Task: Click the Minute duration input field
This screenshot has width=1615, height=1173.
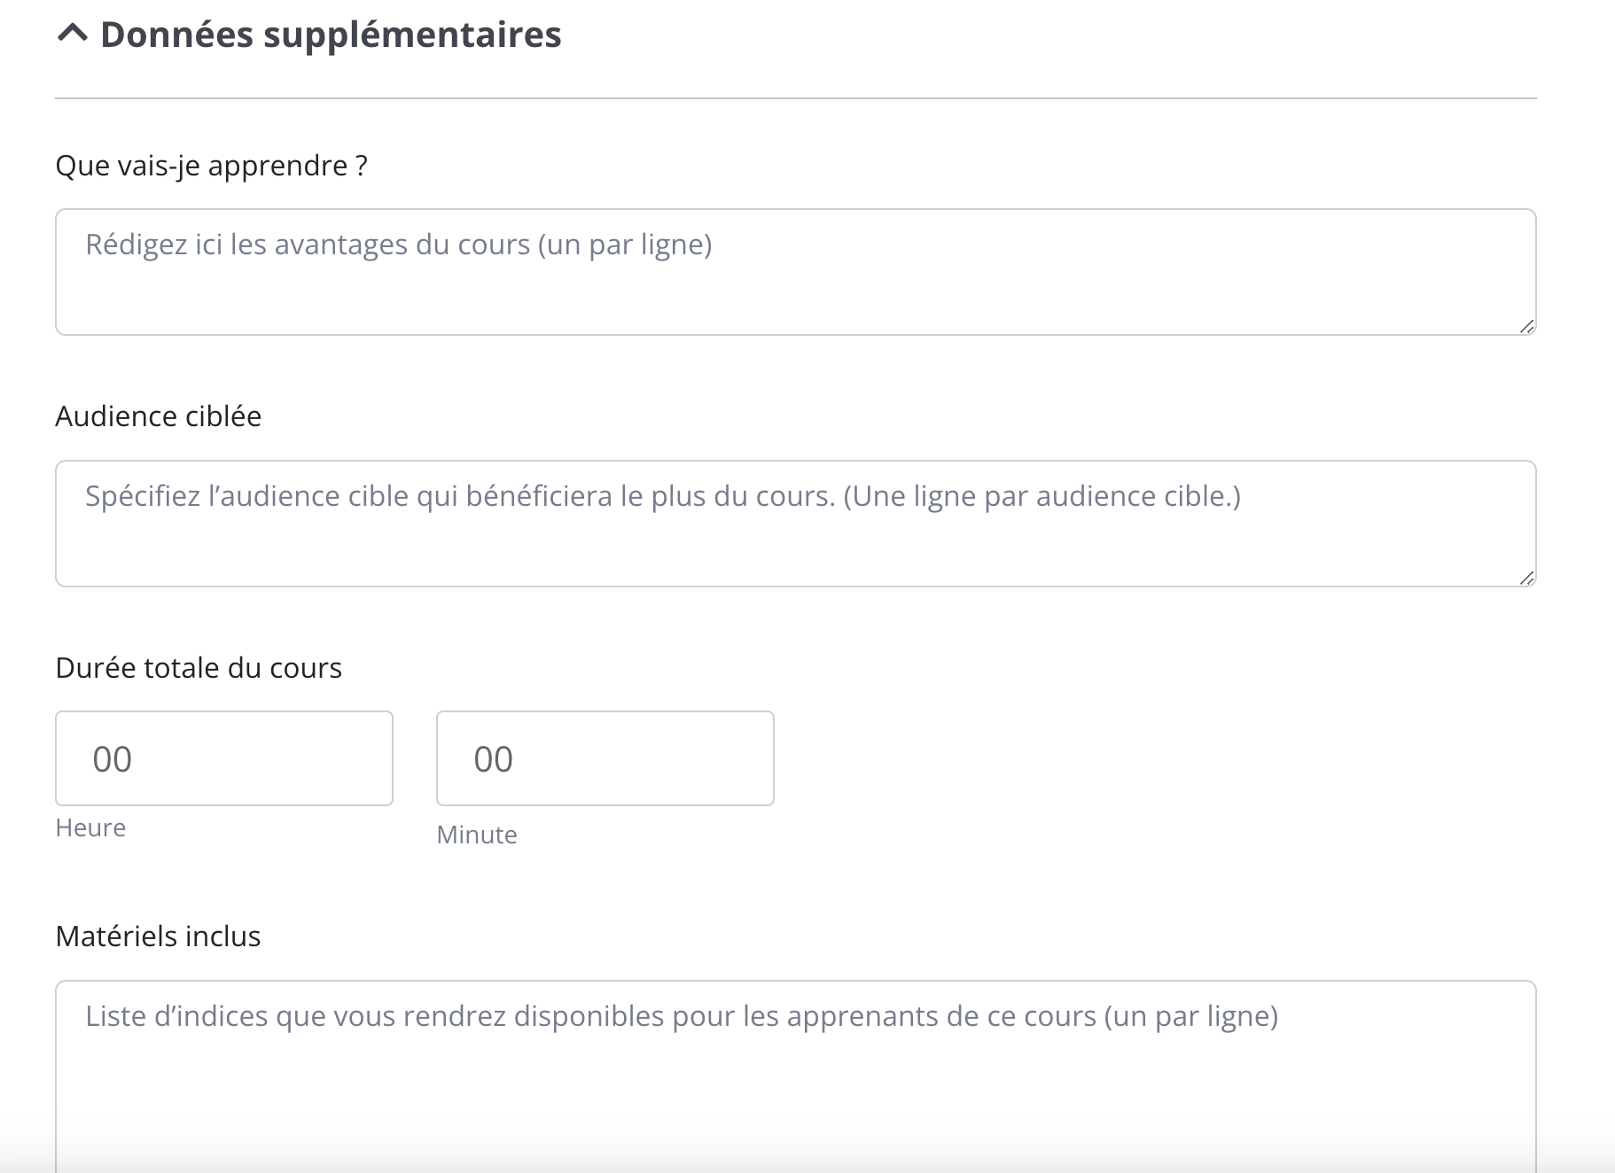Action: point(605,758)
